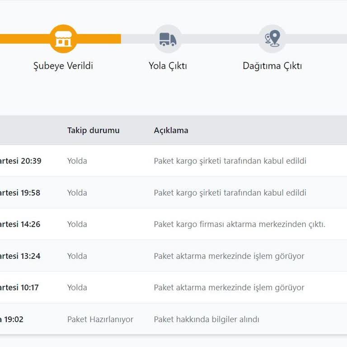Viewport: 347px width, 347px height.
Task: Select the Şubeye Verildi step label
Action: click(x=63, y=66)
